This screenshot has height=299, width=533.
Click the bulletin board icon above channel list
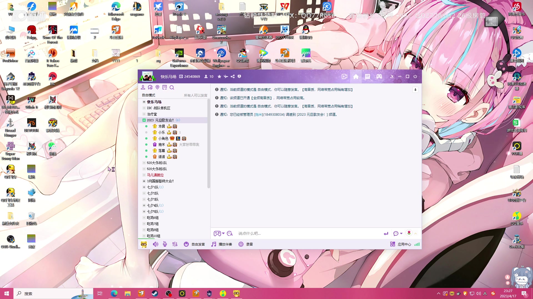[x=165, y=87]
